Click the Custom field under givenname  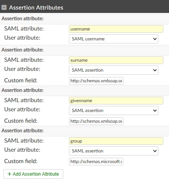(96, 121)
